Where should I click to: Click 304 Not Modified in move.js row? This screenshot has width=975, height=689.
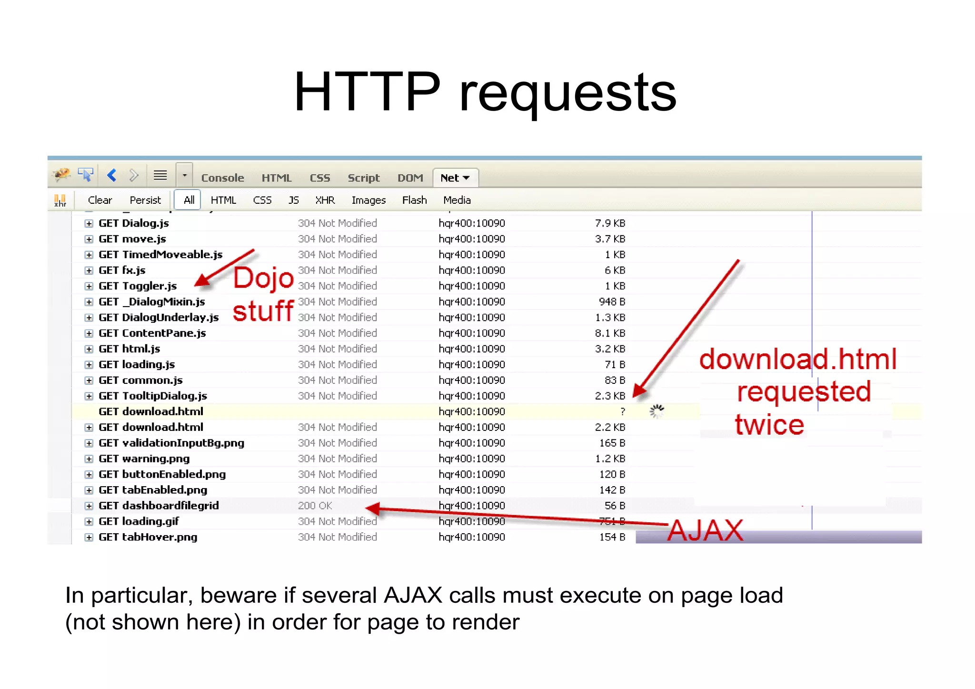[338, 239]
